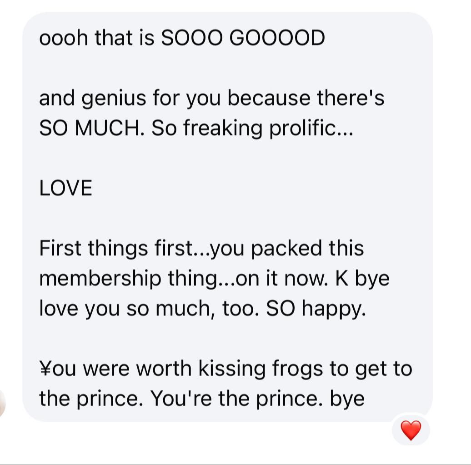
Task: Tap the standalone word "LOVE"
Action: point(65,188)
